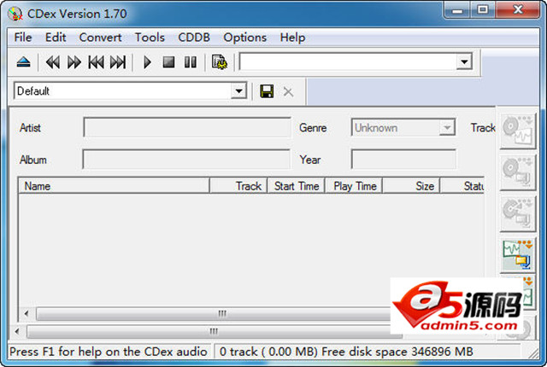The image size is (547, 367).
Task: Skip to the previous track
Action: (96, 62)
